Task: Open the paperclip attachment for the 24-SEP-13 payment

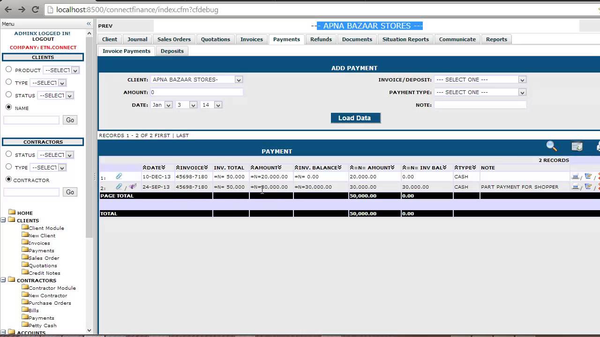Action: 119,186
